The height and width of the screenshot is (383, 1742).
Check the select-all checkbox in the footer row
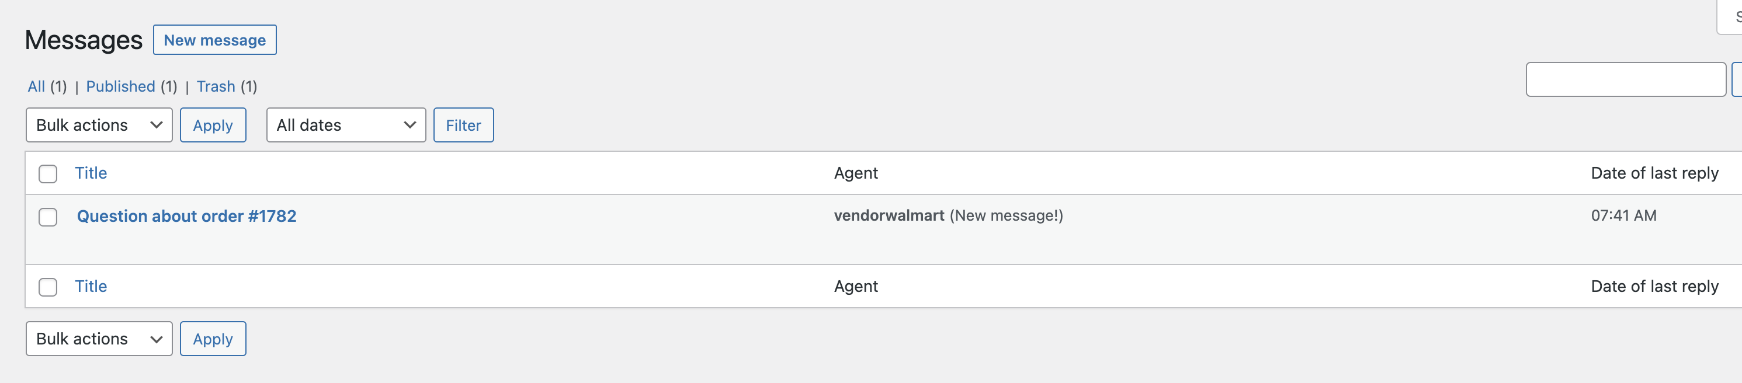(x=47, y=287)
